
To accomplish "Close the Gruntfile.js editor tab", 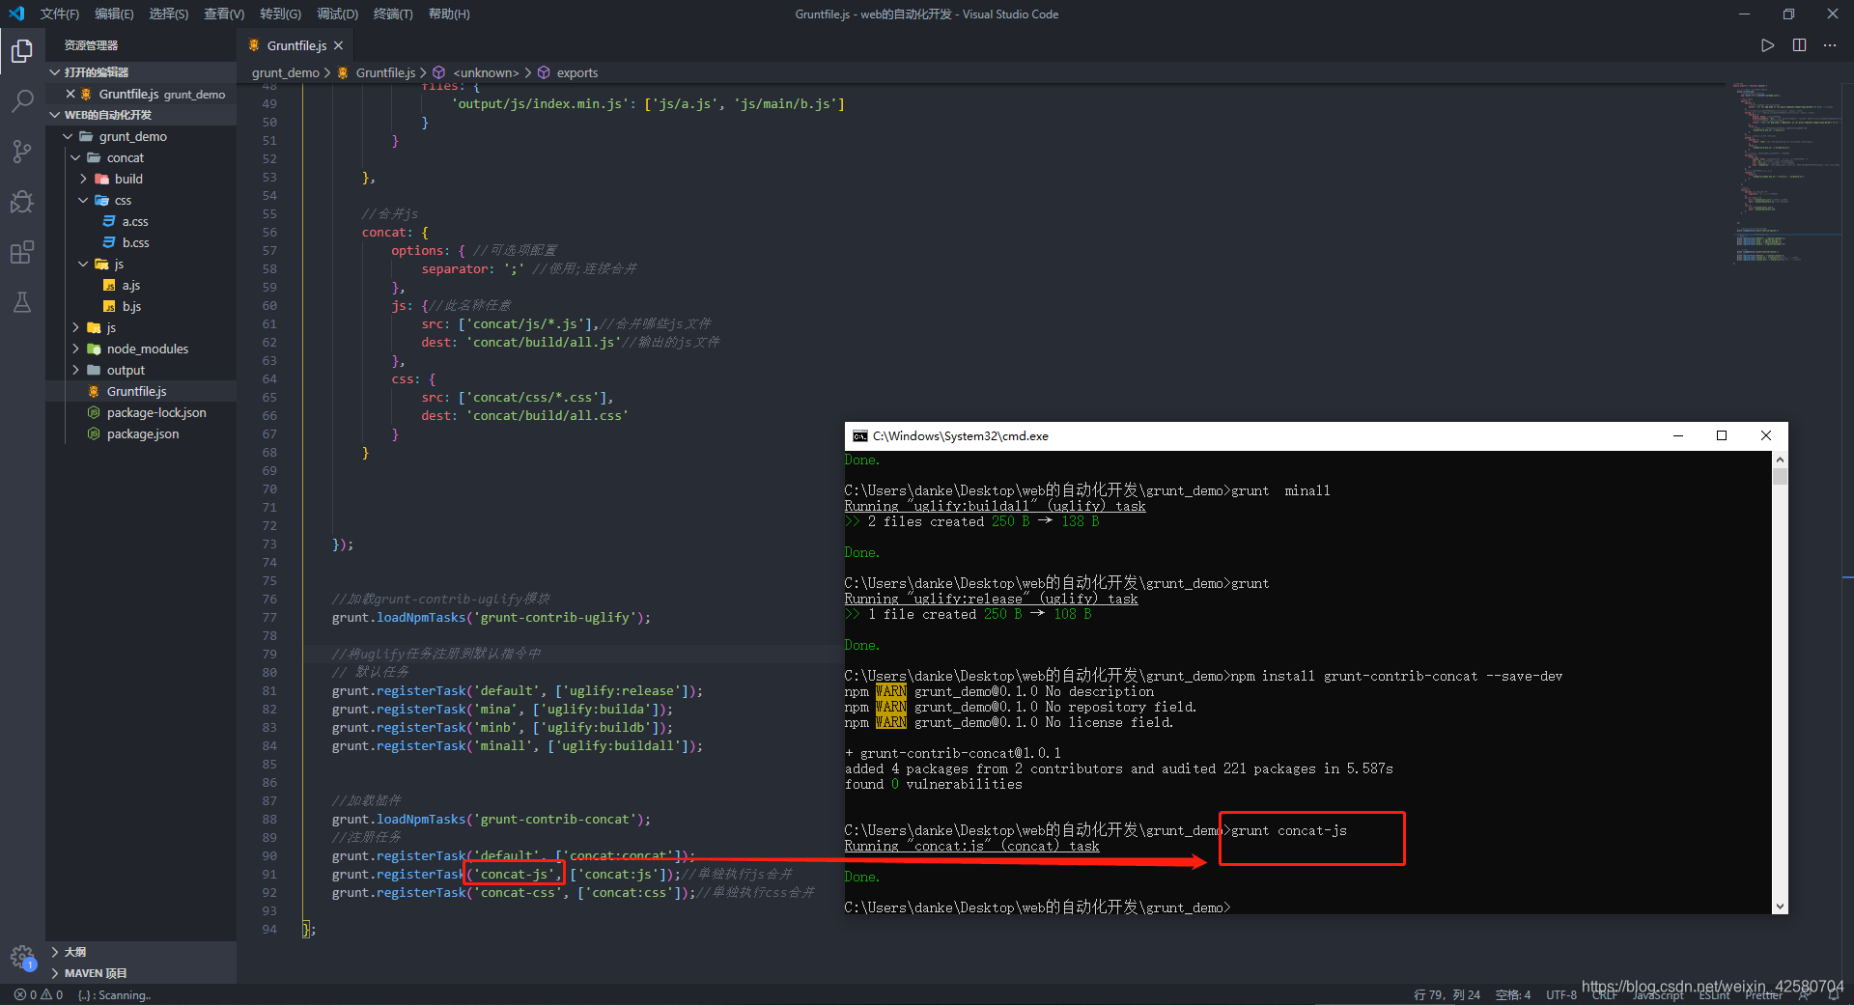I will [338, 45].
